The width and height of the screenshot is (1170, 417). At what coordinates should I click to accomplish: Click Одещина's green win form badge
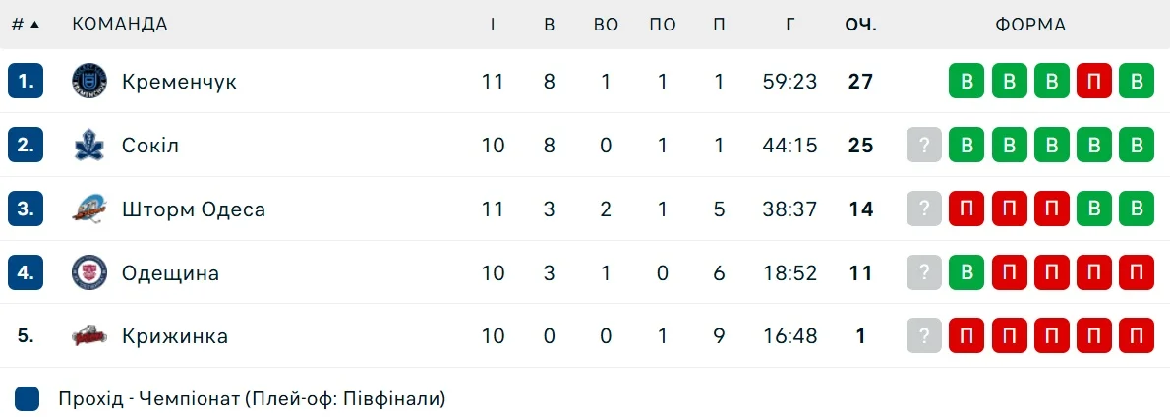tap(966, 273)
